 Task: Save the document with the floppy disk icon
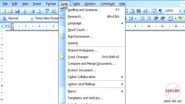tap(17, 11)
